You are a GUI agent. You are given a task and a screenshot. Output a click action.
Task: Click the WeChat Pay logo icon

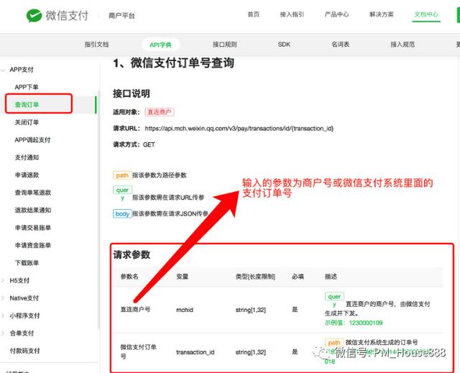click(34, 15)
